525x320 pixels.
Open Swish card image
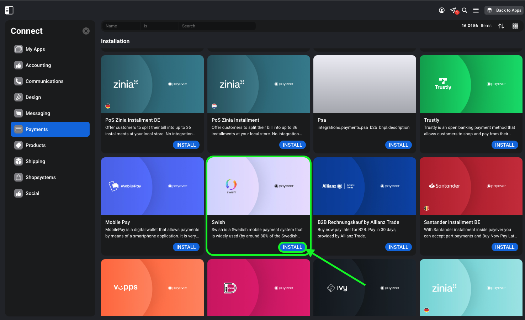[x=259, y=186]
